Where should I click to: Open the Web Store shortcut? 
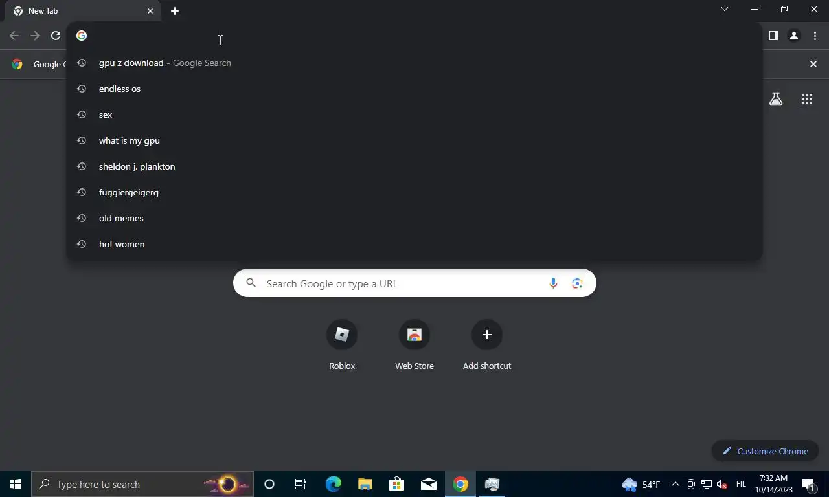point(414,346)
